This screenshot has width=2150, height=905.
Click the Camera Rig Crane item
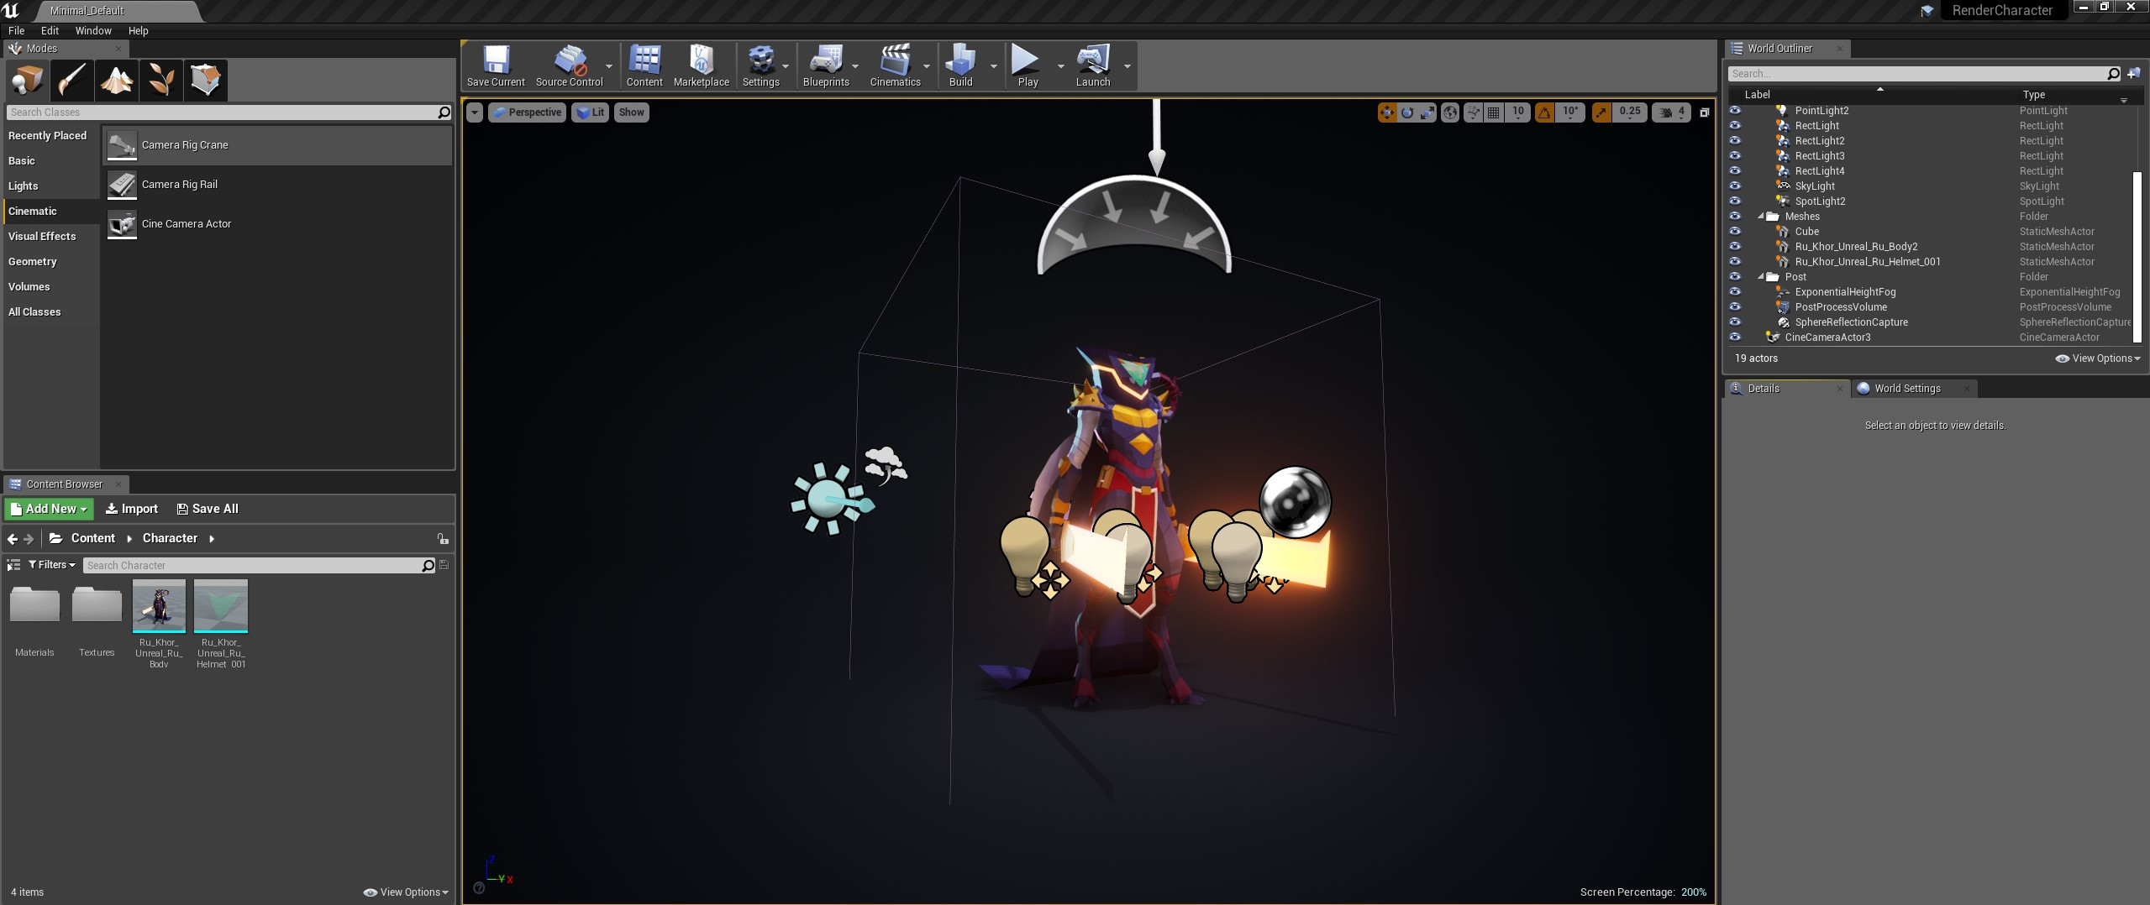(x=277, y=145)
